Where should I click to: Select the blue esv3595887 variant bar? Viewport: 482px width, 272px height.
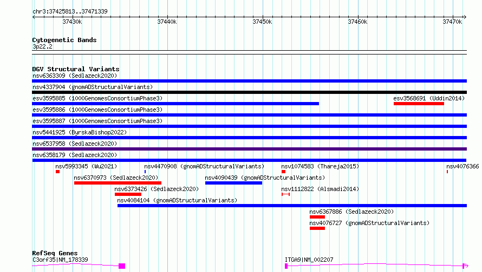(x=249, y=126)
